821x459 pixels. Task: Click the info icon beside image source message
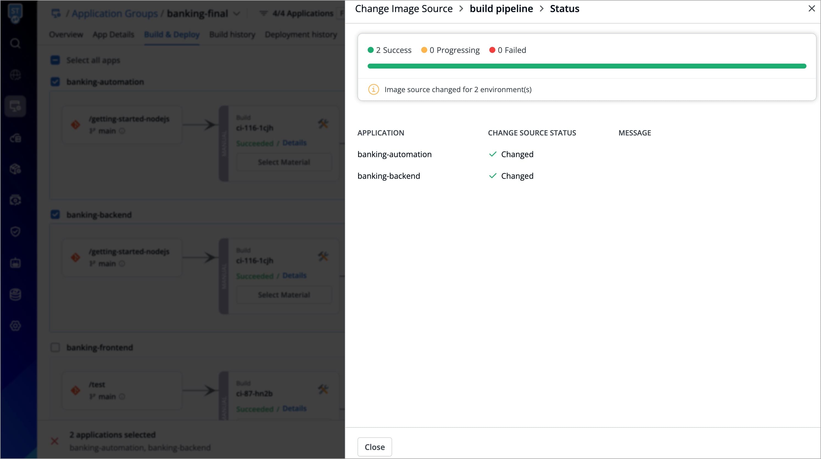373,89
